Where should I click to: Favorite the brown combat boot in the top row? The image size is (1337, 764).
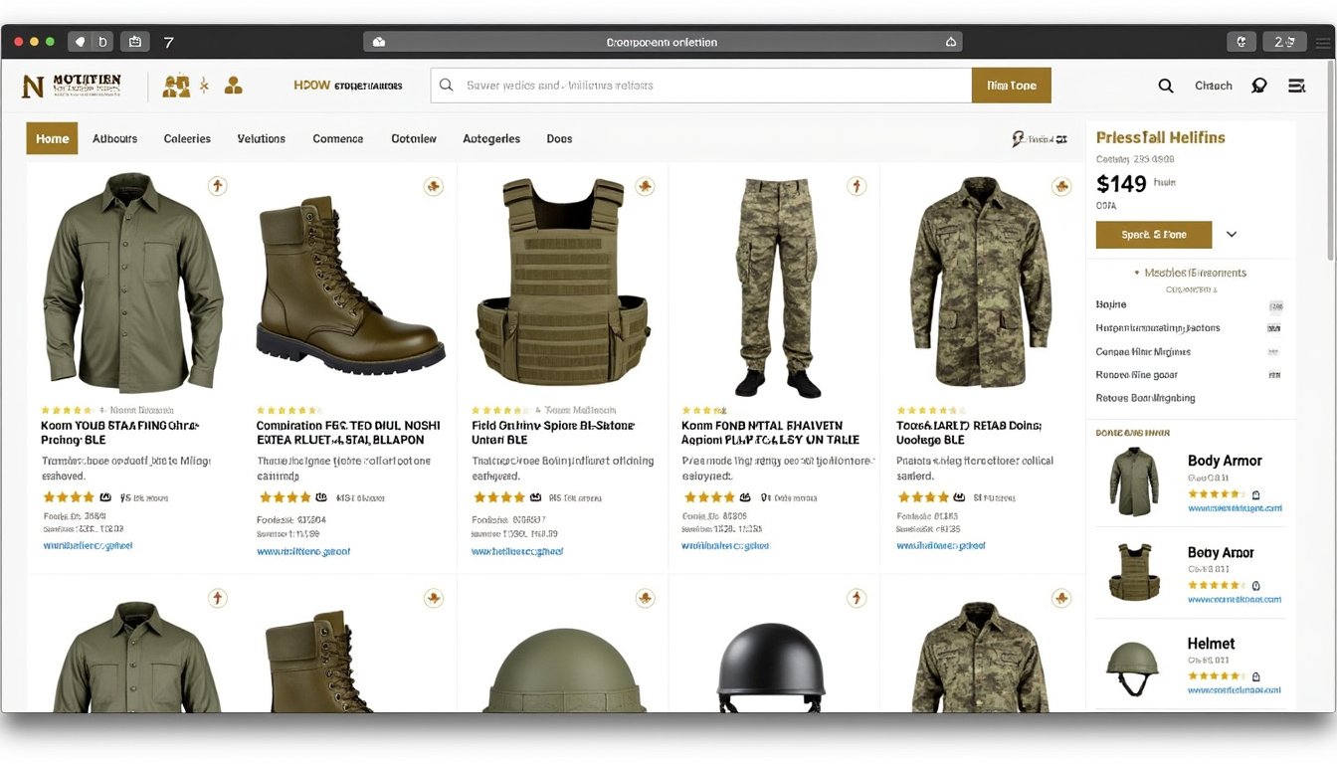point(433,186)
